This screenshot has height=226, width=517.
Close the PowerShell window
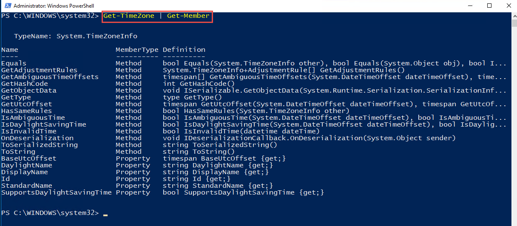click(508, 6)
